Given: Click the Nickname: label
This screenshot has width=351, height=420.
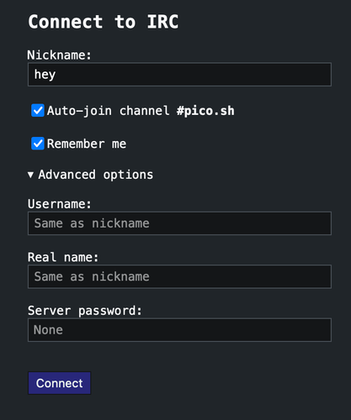Looking at the screenshot, I should point(59,55).
